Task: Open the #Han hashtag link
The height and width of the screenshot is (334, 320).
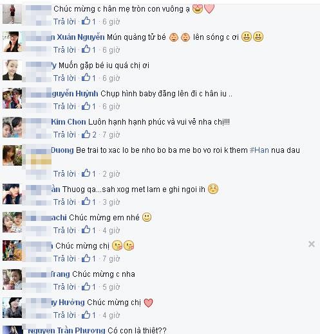Action: [259, 150]
